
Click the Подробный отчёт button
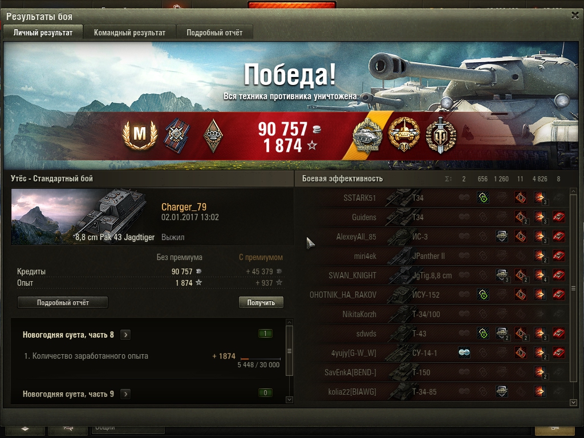click(x=63, y=302)
